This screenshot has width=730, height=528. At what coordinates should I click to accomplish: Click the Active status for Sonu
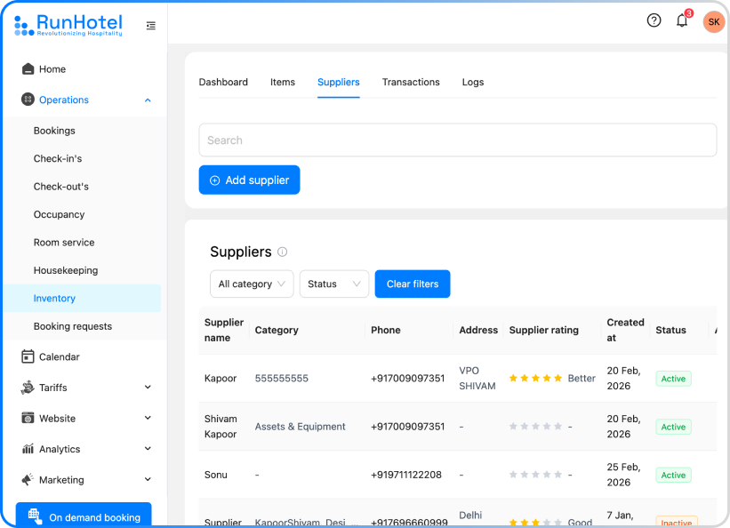[673, 476]
